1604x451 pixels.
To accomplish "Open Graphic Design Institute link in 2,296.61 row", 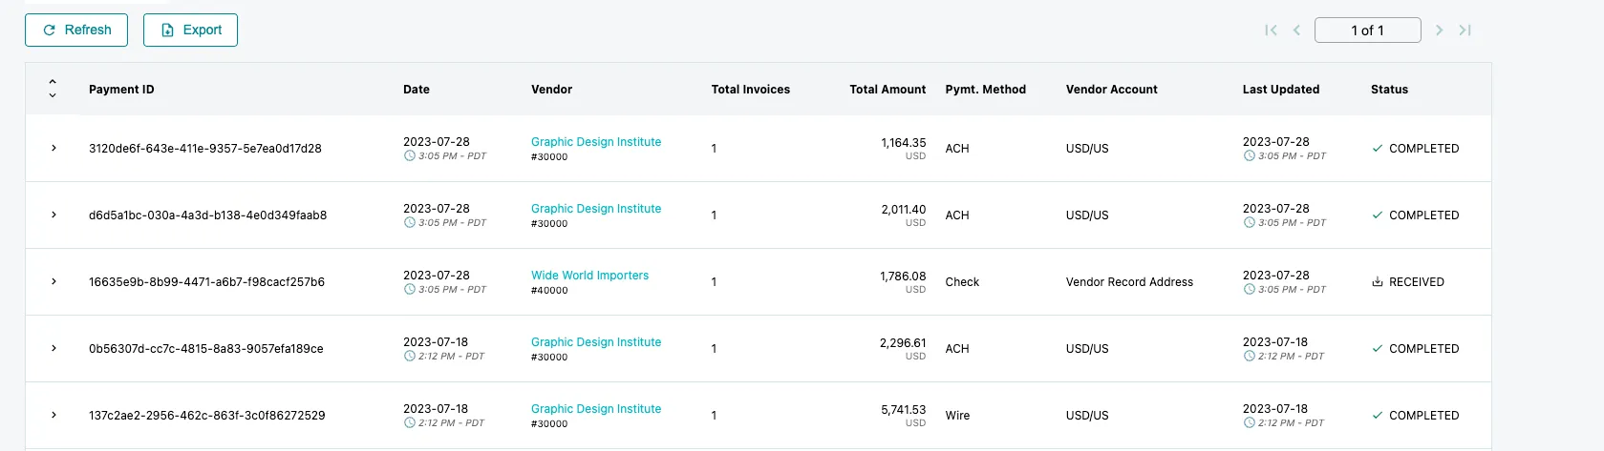I will [596, 342].
